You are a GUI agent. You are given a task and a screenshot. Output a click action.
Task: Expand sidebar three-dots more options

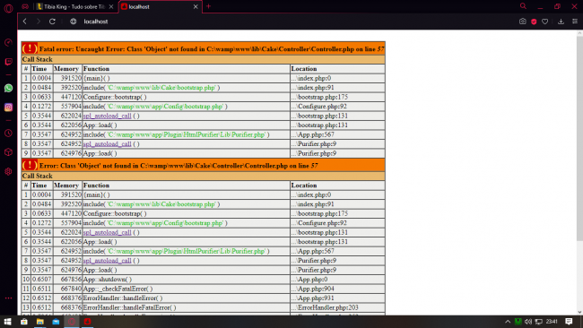pyautogui.click(x=8, y=298)
